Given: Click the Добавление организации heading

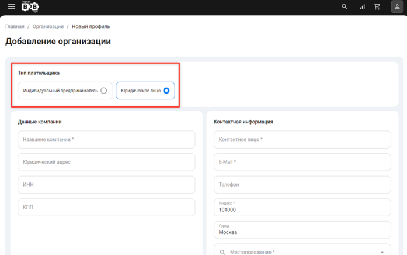Looking at the screenshot, I should tap(58, 42).
